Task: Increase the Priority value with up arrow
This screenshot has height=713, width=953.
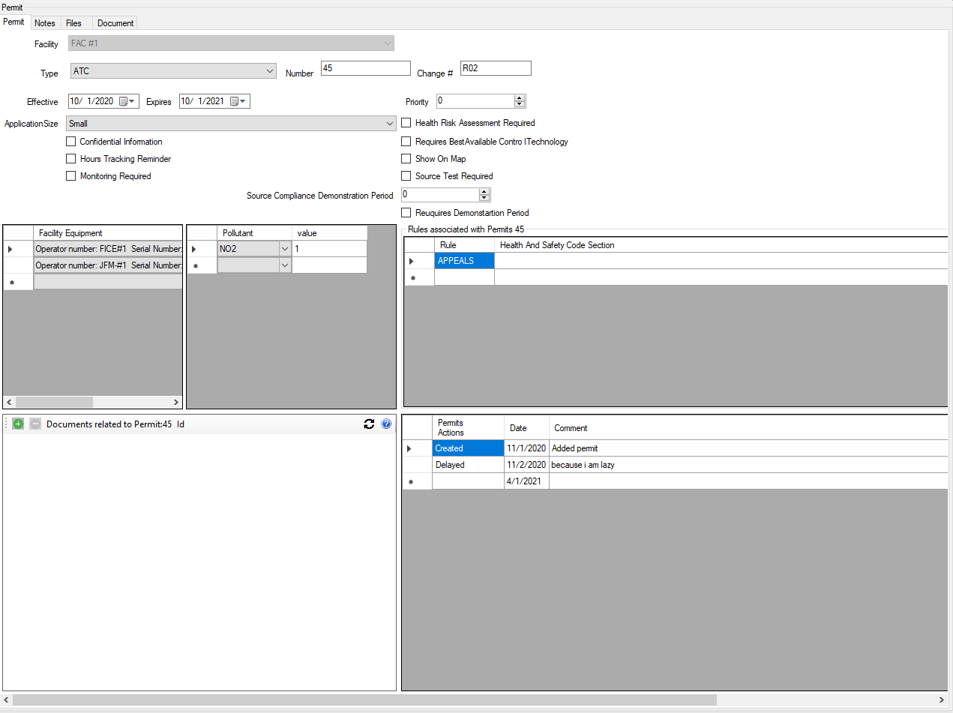Action: (520, 97)
